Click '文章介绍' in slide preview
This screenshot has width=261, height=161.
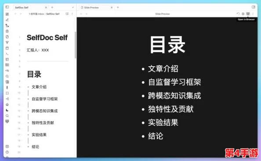(x=163, y=68)
